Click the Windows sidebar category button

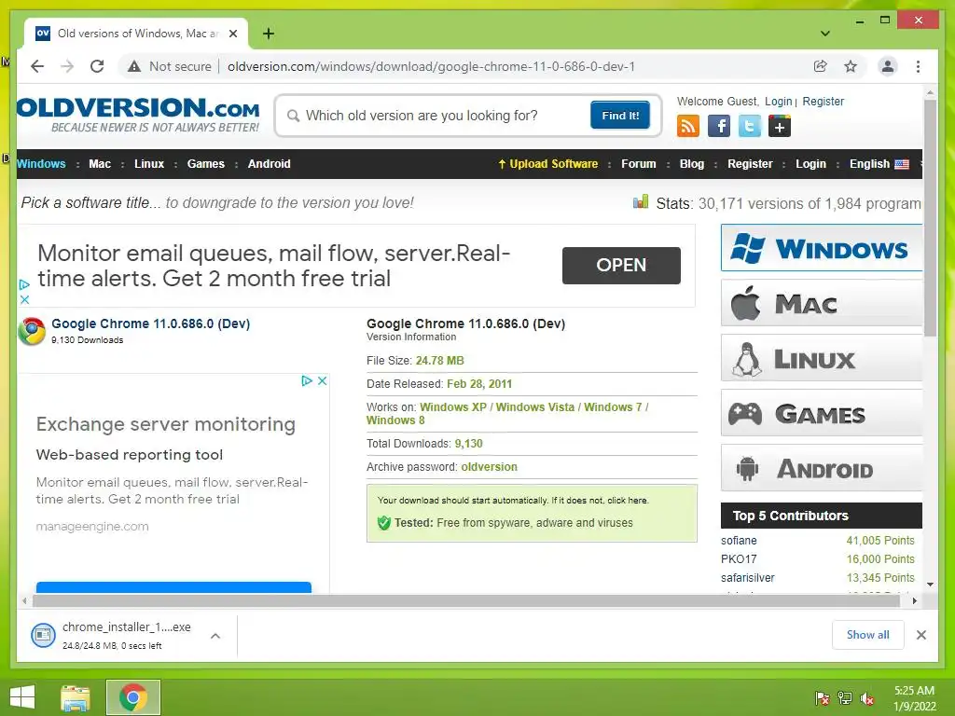(822, 248)
